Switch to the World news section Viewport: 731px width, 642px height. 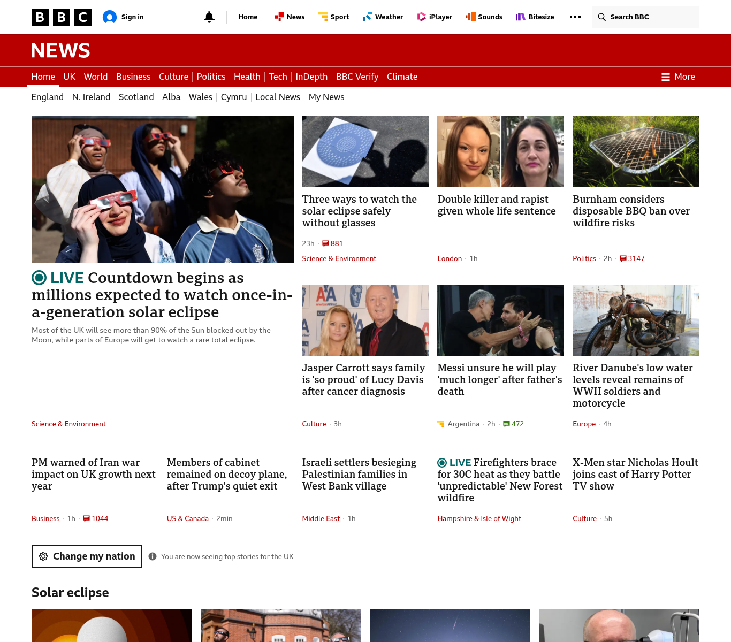96,77
